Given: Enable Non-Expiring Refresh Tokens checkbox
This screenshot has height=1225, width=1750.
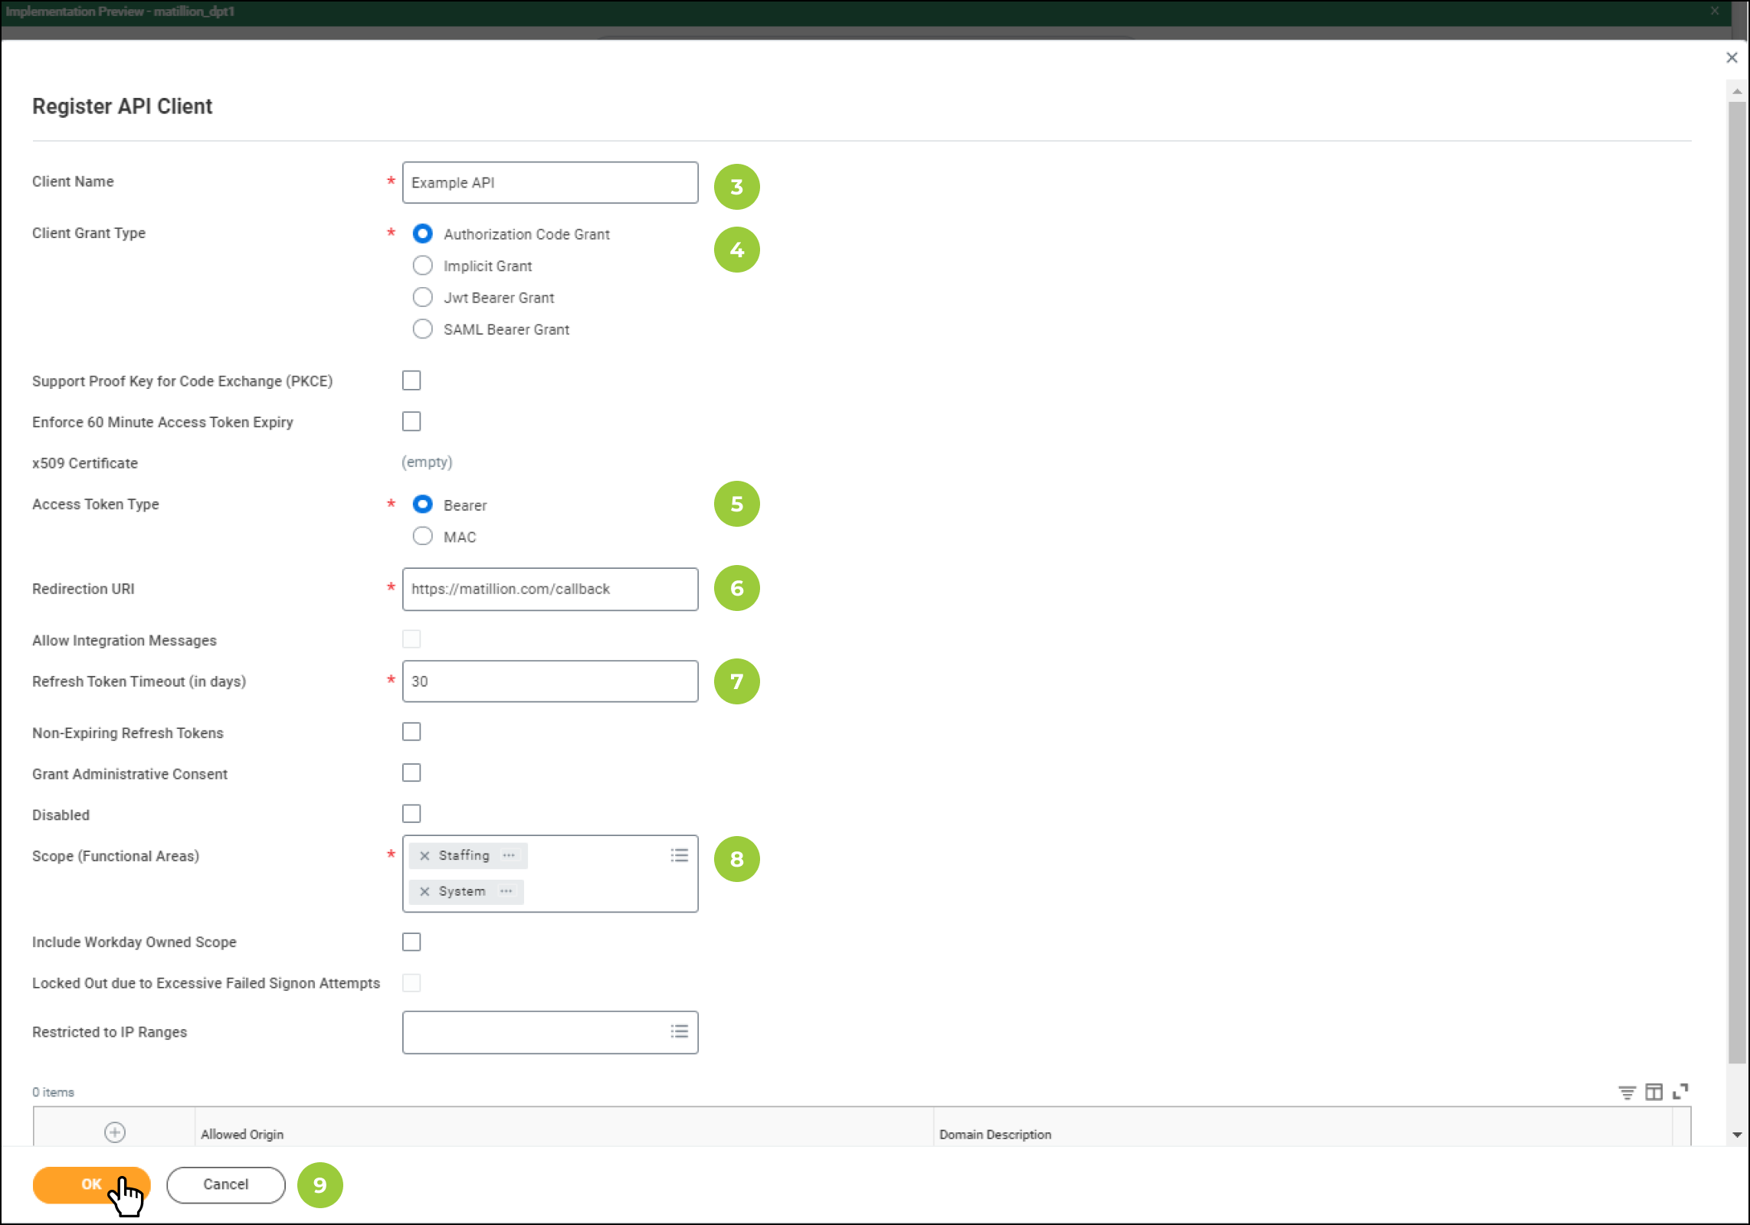Looking at the screenshot, I should (411, 732).
